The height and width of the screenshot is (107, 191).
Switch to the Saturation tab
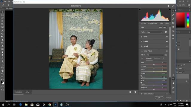point(149,58)
